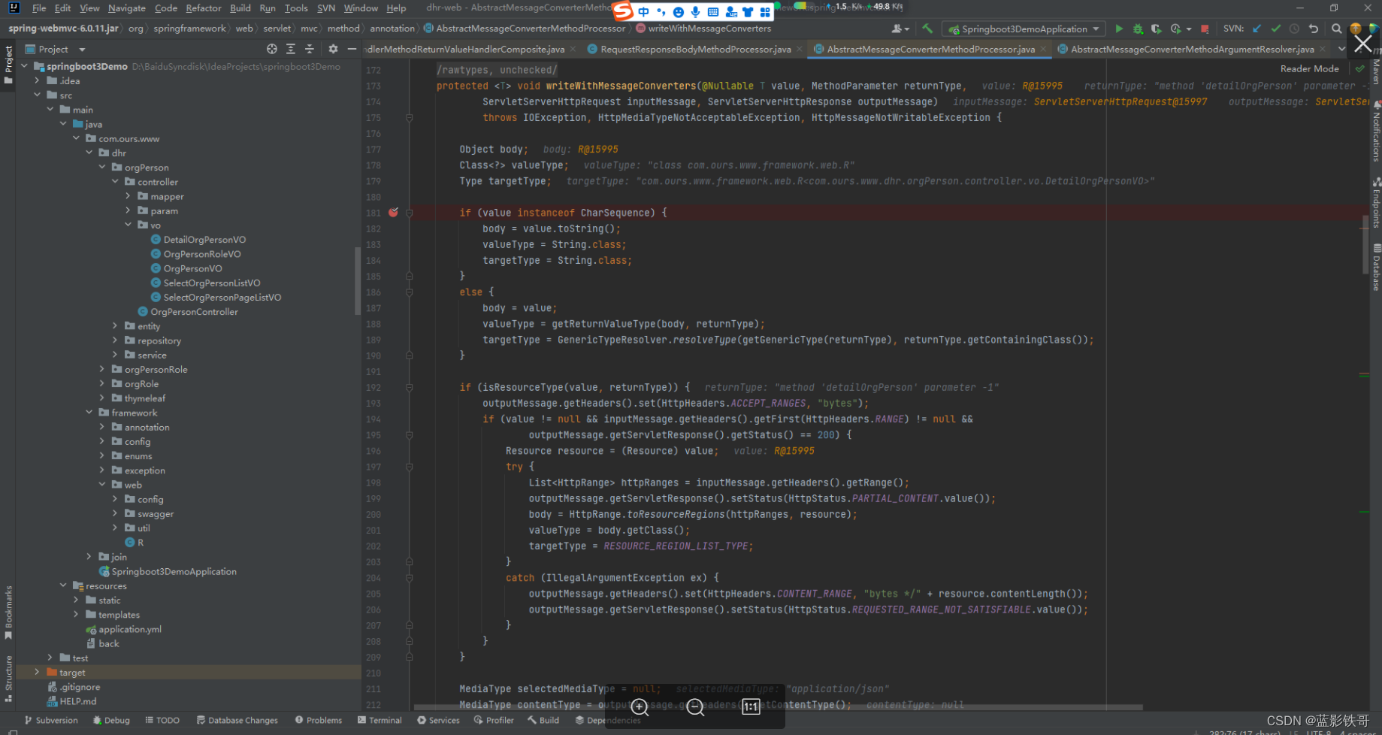Collapse the springboot3Demo root node
1382x735 pixels.
(x=24, y=66)
